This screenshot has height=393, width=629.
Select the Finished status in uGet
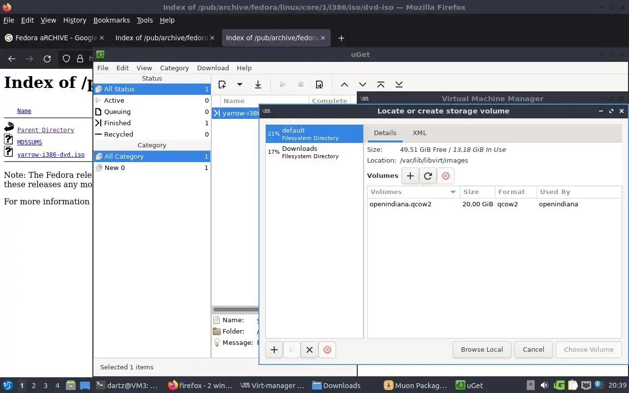point(152,123)
